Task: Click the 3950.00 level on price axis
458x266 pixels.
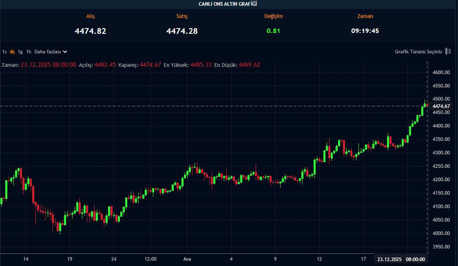Action: [441, 247]
